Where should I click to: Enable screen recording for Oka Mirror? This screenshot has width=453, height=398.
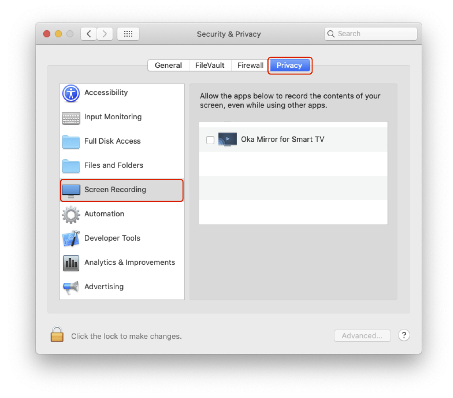[210, 140]
